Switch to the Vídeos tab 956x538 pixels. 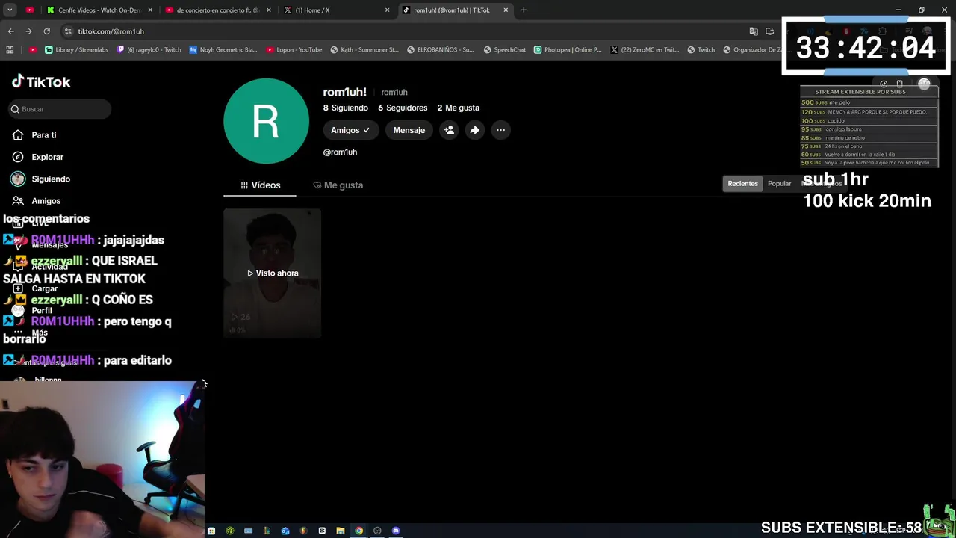coord(260,185)
